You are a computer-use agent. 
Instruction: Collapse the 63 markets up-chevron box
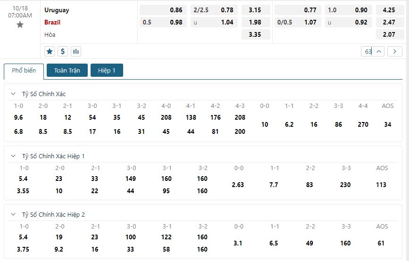pyautogui.click(x=373, y=51)
